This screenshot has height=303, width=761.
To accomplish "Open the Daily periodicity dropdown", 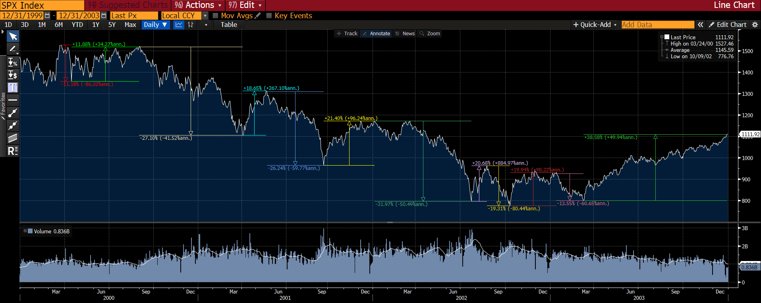I will (156, 25).
